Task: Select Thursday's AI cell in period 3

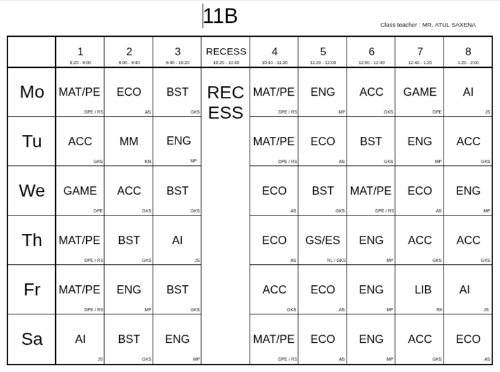Action: (x=177, y=240)
